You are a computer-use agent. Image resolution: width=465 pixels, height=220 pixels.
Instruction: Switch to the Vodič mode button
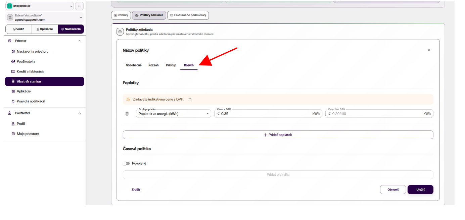coord(18,29)
